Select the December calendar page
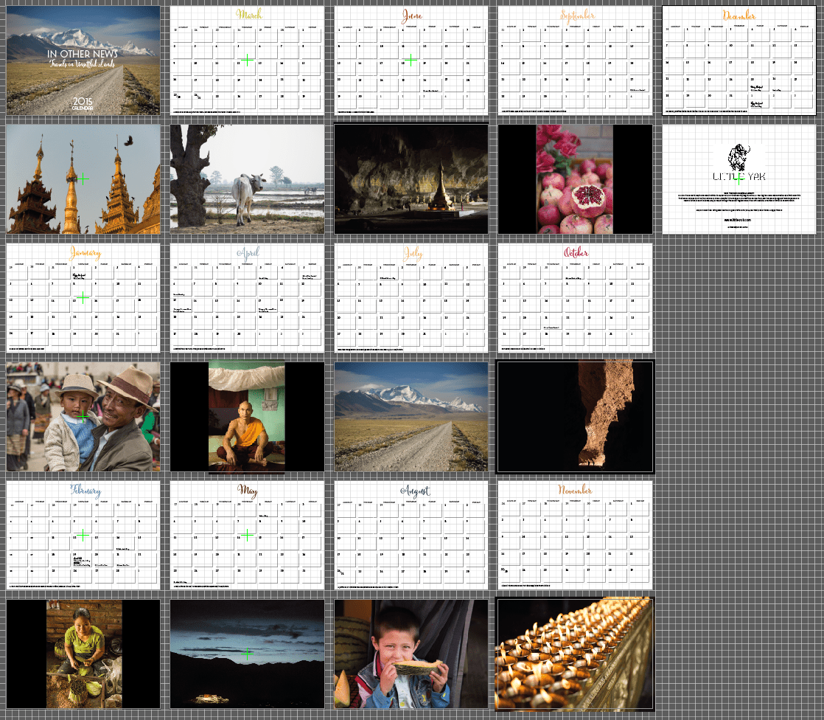The width and height of the screenshot is (824, 720). click(x=739, y=60)
